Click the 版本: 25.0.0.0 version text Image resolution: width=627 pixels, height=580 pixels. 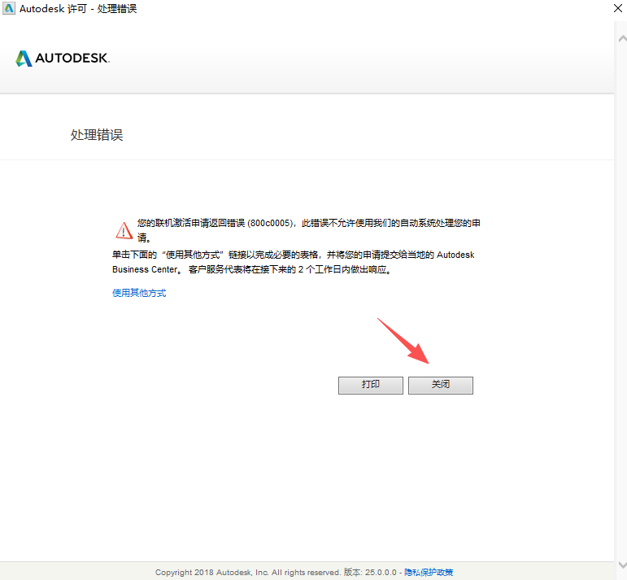[x=370, y=573]
